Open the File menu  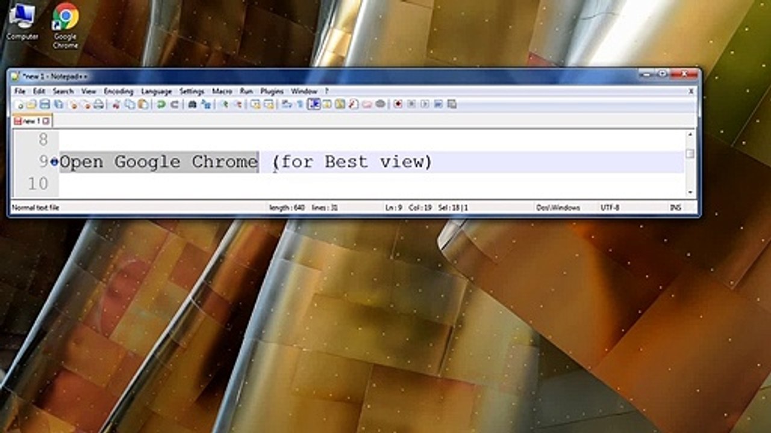20,91
